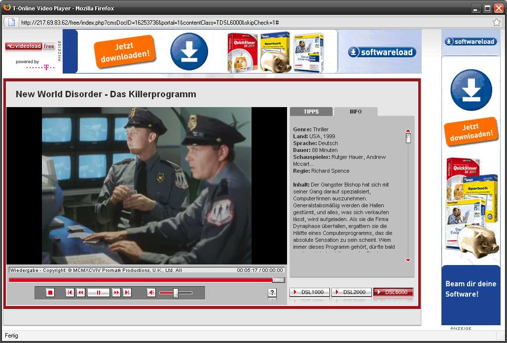Open the player help question mark

(x=272, y=293)
